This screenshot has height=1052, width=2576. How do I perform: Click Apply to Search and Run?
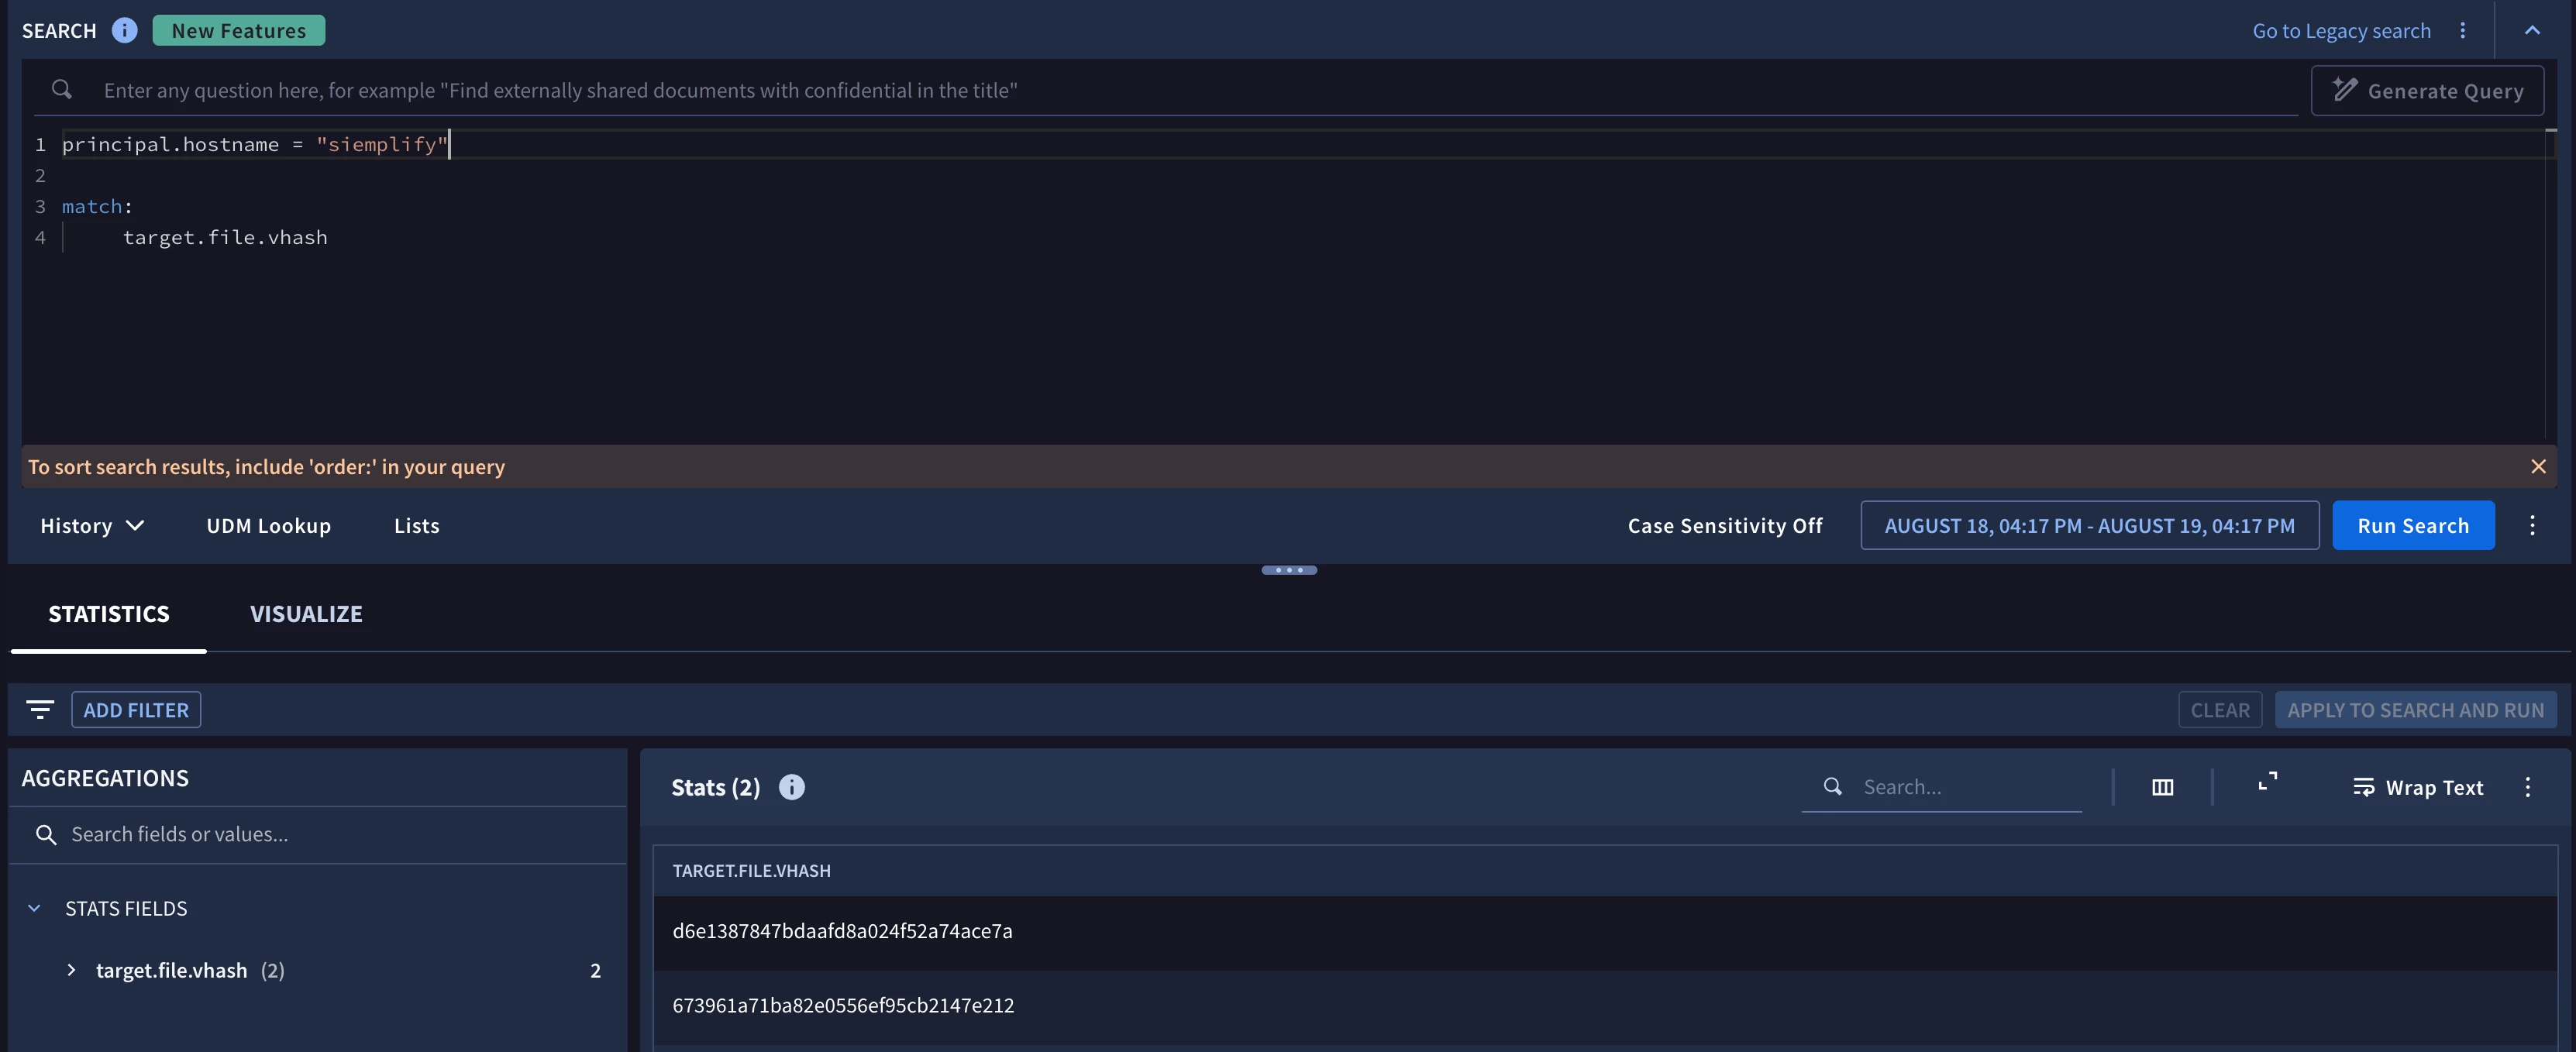(x=2415, y=709)
